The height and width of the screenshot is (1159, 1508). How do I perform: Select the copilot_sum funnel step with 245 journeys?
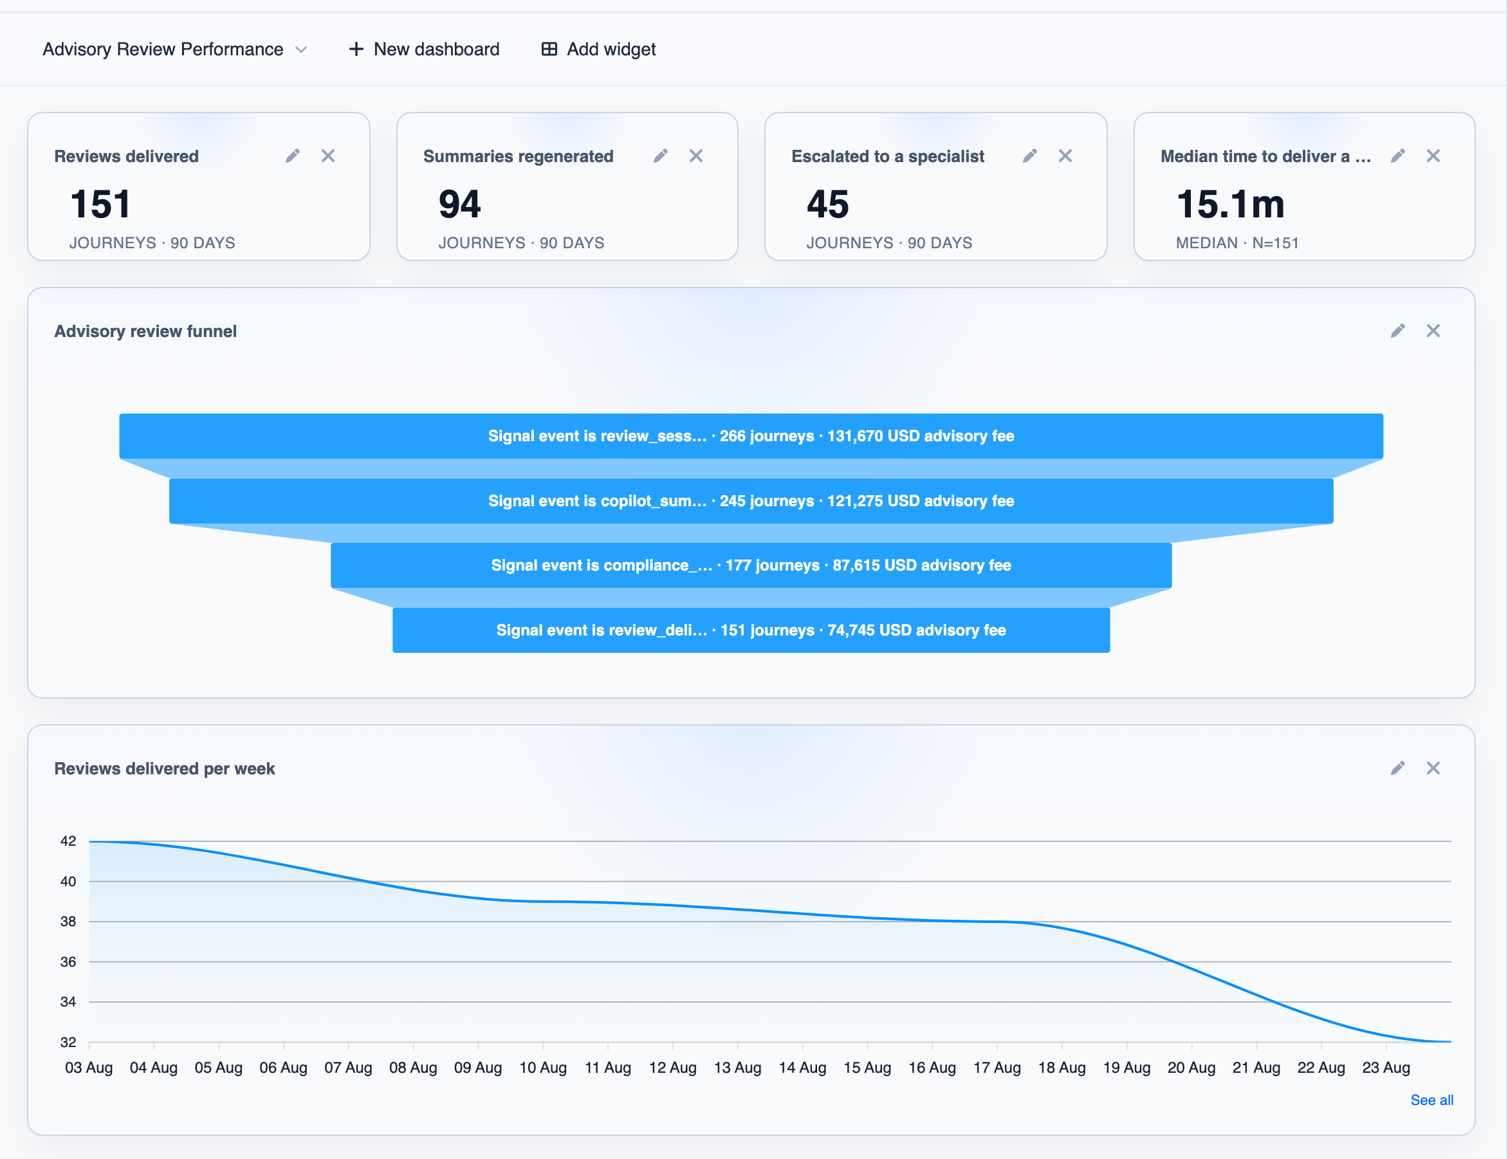click(x=751, y=501)
